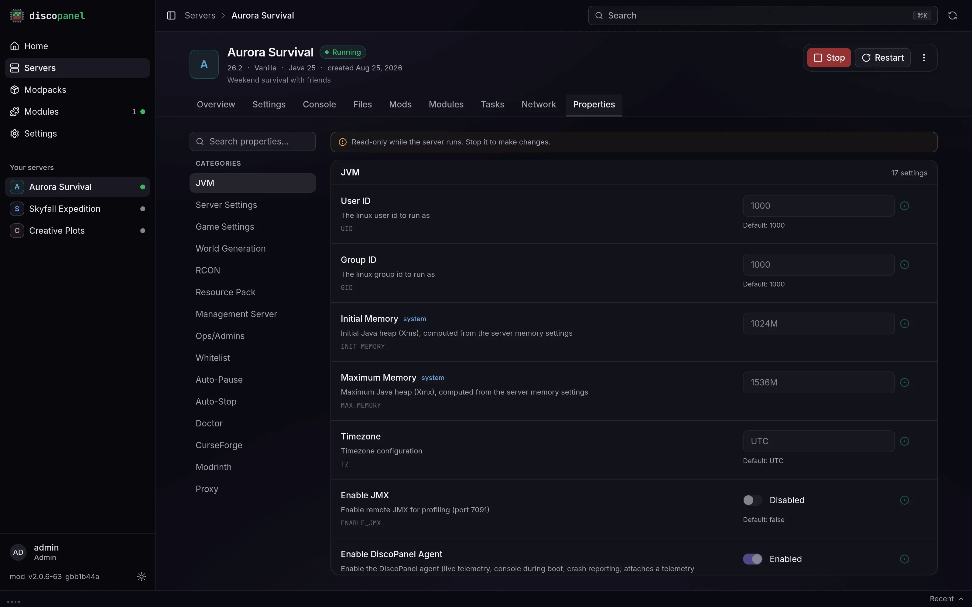Click the circle icon beside Maximum Memory
Viewport: 972px width, 607px height.
[x=905, y=383]
